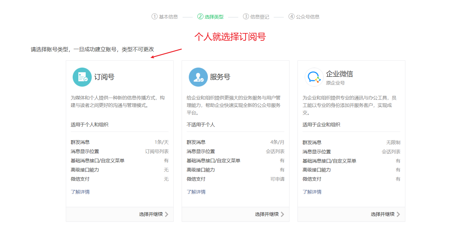Screen dimensions: 475x245
Task: Click the 订阅号 subscription account icon
Action: click(x=82, y=77)
